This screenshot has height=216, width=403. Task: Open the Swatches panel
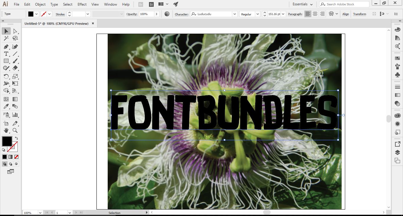[397, 58]
